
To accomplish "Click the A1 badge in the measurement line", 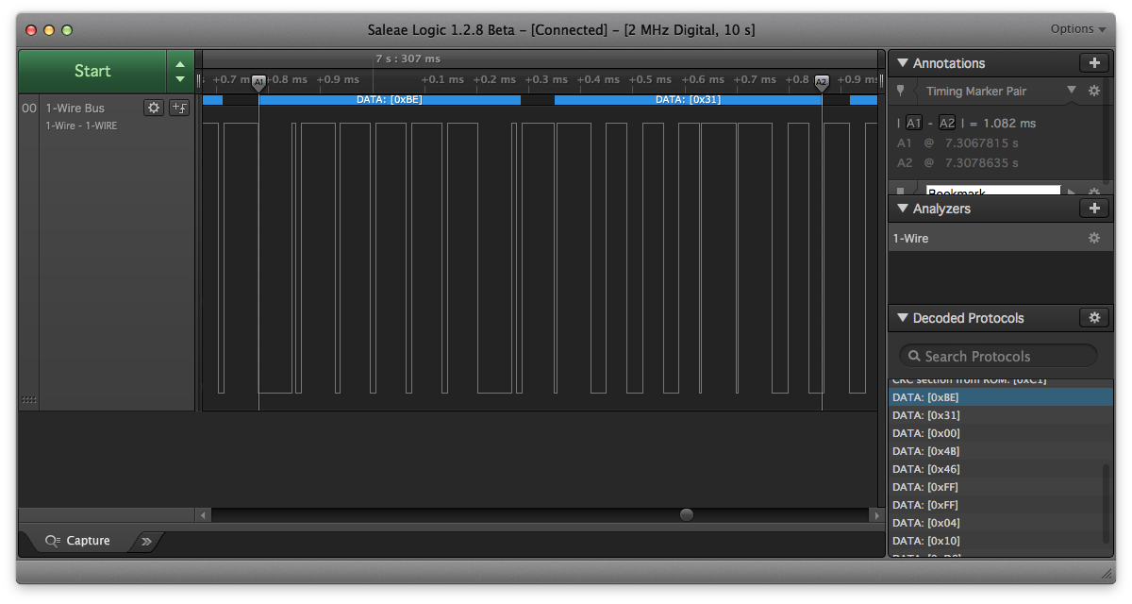I will [914, 123].
